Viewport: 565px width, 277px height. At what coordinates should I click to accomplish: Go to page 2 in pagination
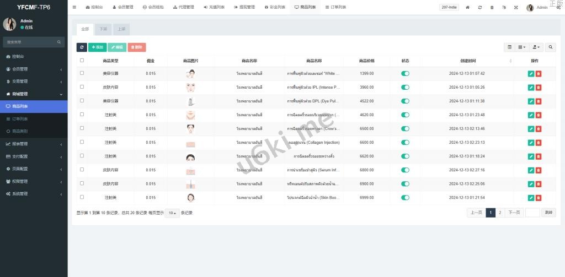coord(500,213)
